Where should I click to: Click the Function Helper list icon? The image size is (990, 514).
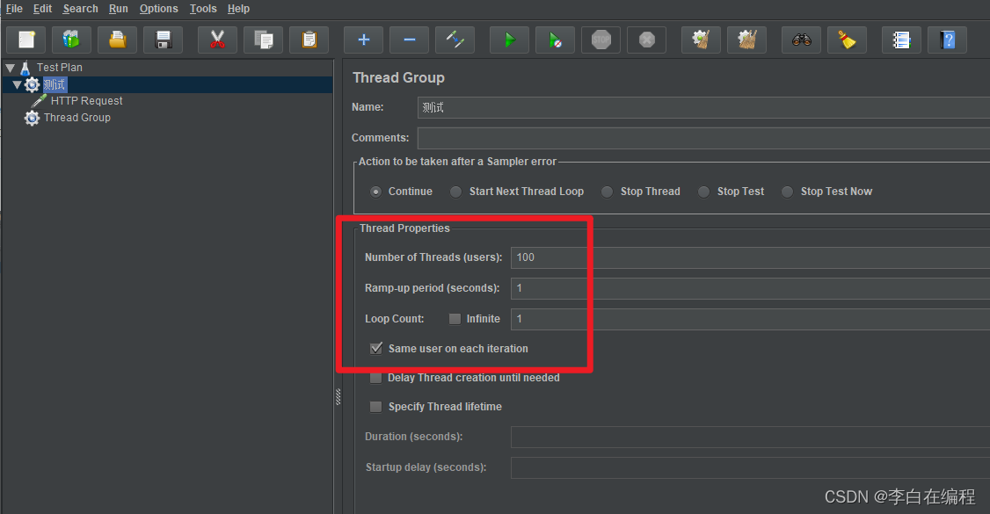pyautogui.click(x=901, y=40)
